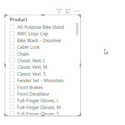
Task: Toggle the Chain checkbox
Action: (x=12, y=54)
